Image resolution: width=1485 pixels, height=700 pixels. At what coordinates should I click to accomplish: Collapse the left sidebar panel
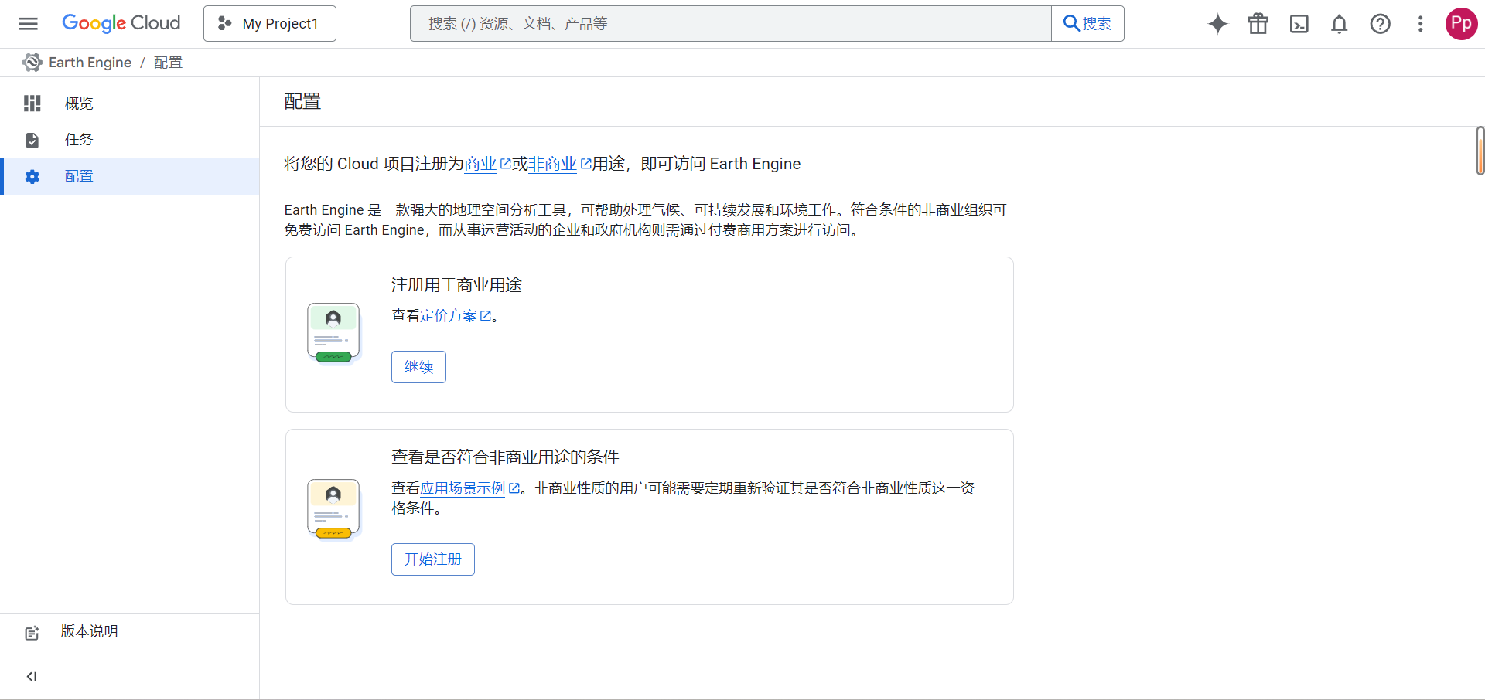click(x=32, y=676)
